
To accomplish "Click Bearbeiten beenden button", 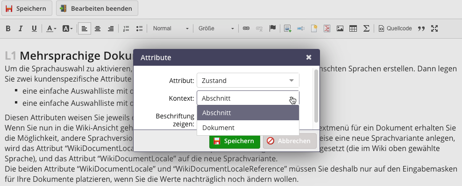I will [97, 8].
